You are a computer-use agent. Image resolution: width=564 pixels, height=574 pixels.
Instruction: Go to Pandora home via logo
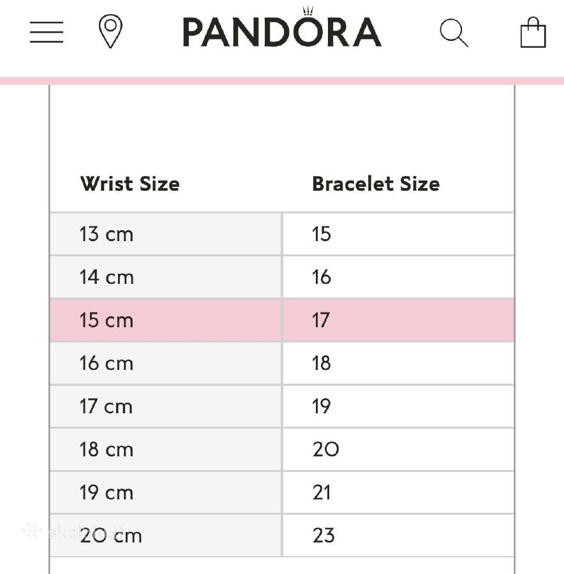(x=282, y=28)
